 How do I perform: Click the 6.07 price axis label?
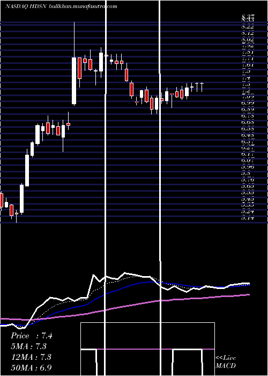click(248, 161)
